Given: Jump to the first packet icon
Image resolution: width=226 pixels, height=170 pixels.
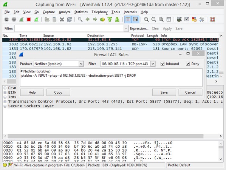Looking at the screenshot, I should pyautogui.click(x=110, y=19).
